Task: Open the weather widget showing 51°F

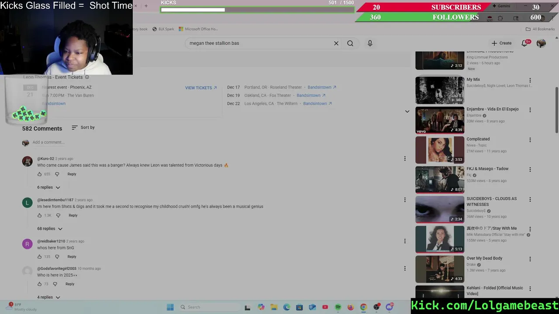Action: click(22, 307)
